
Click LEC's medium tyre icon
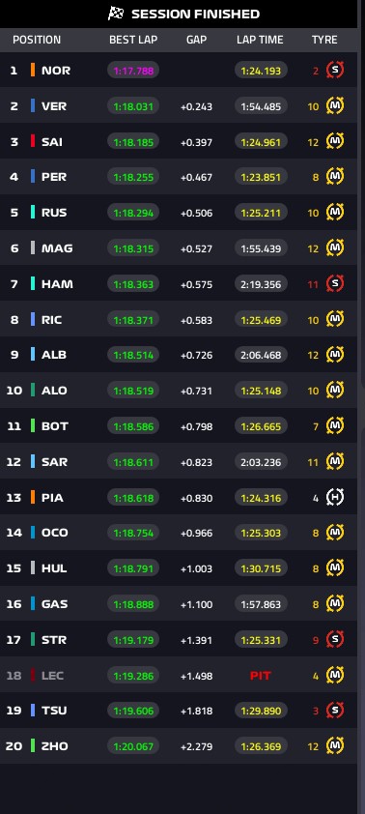(x=335, y=676)
